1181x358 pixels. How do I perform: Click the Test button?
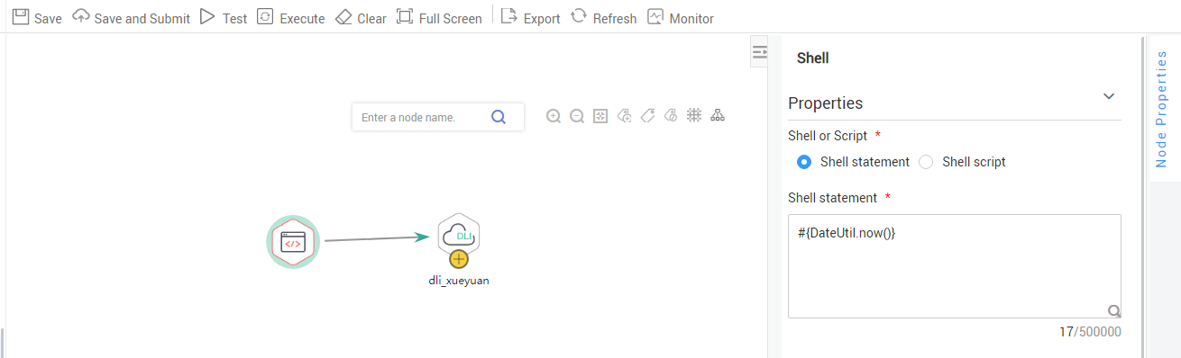click(x=223, y=18)
